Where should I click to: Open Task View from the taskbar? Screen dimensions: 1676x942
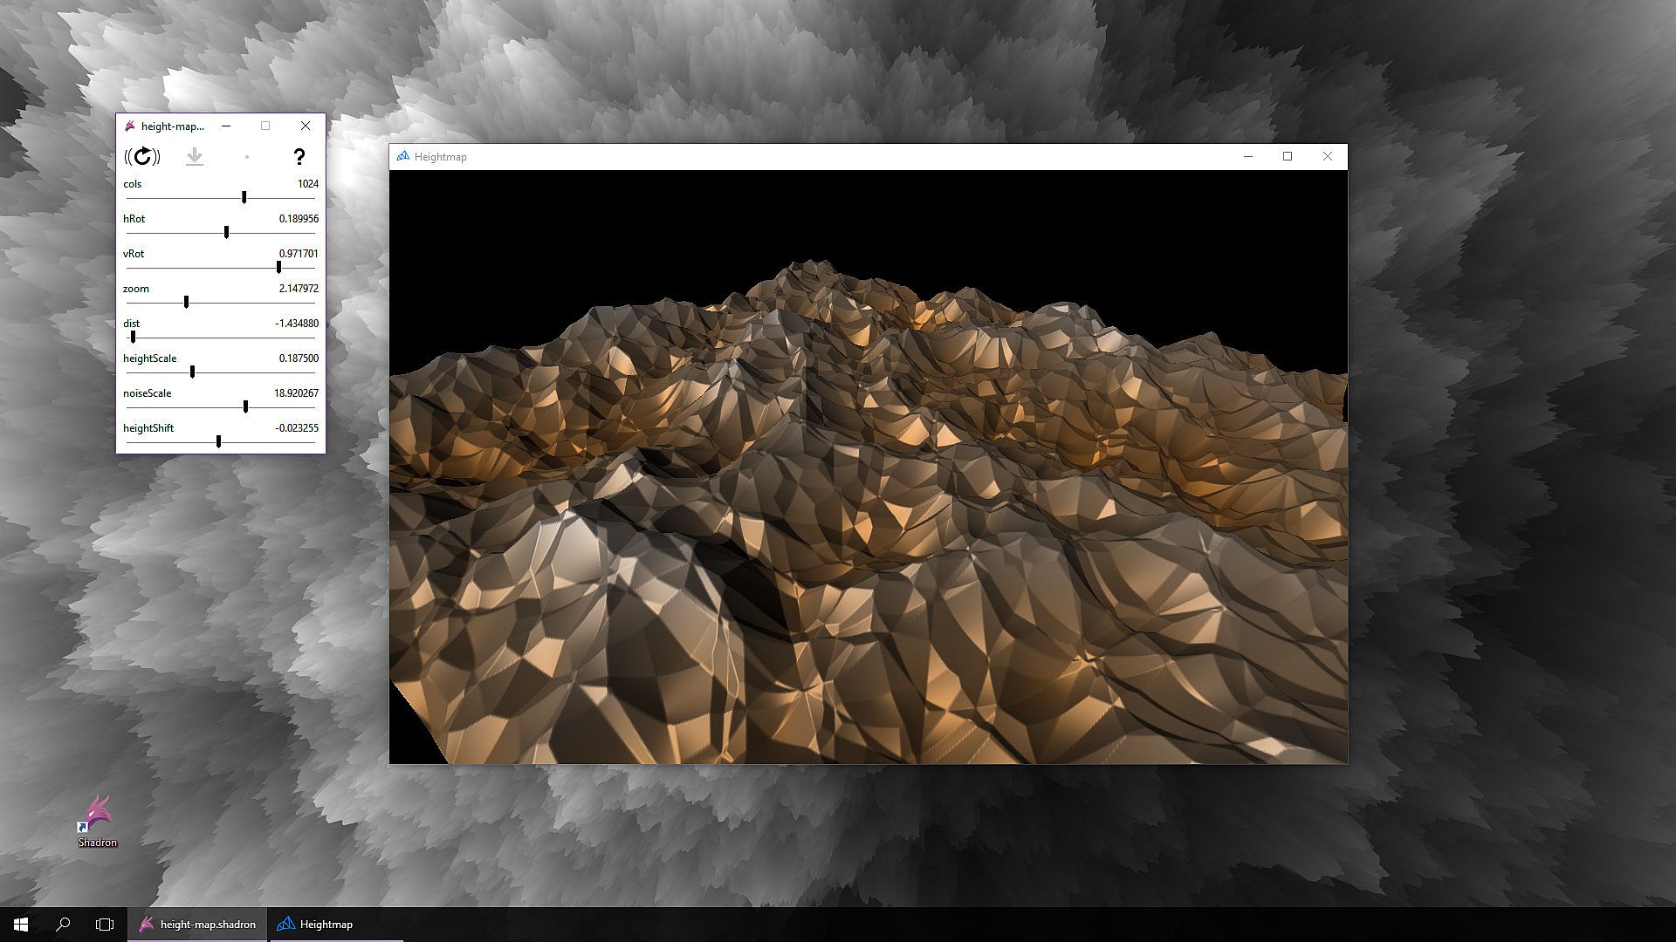(105, 925)
